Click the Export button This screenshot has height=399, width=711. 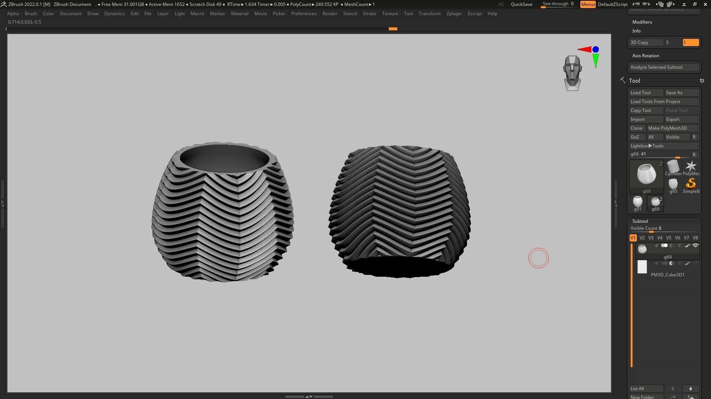(682, 119)
